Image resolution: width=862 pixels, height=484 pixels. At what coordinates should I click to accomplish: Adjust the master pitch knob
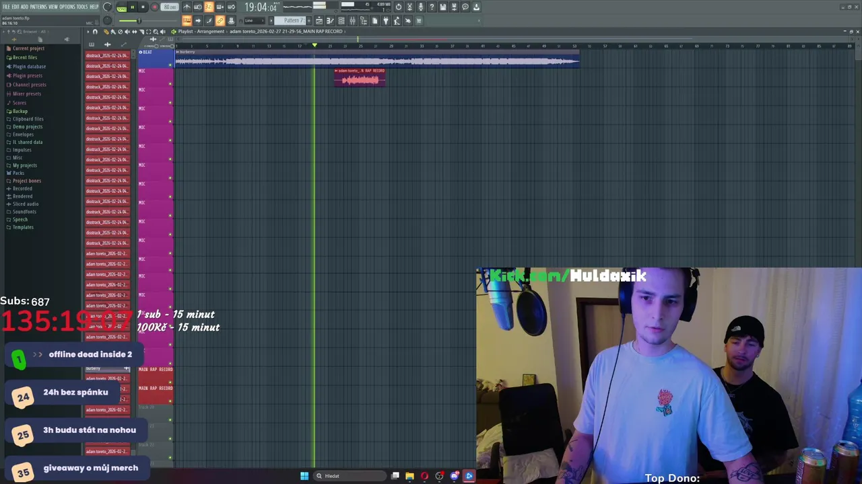tap(107, 20)
